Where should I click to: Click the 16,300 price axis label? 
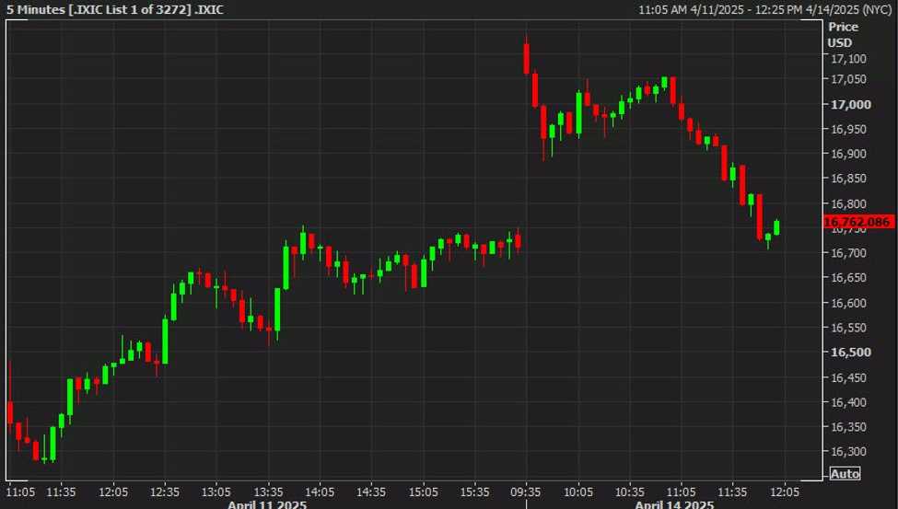pos(848,452)
